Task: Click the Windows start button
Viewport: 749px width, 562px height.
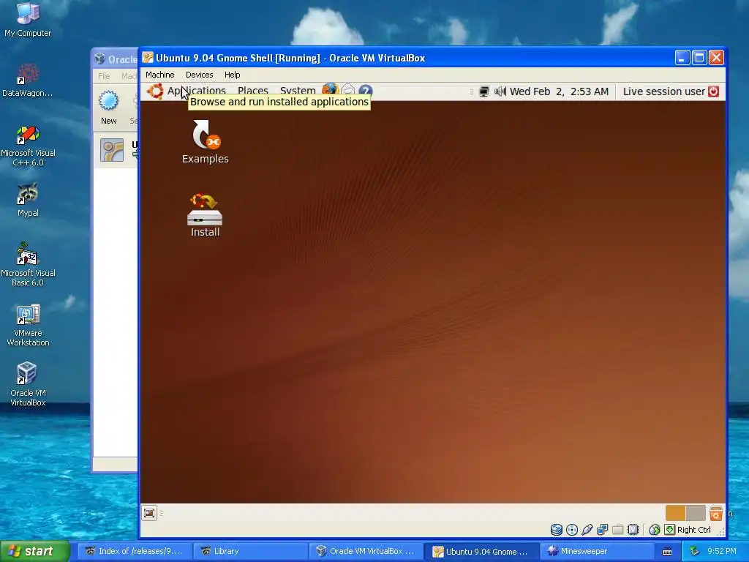Action: (35, 551)
